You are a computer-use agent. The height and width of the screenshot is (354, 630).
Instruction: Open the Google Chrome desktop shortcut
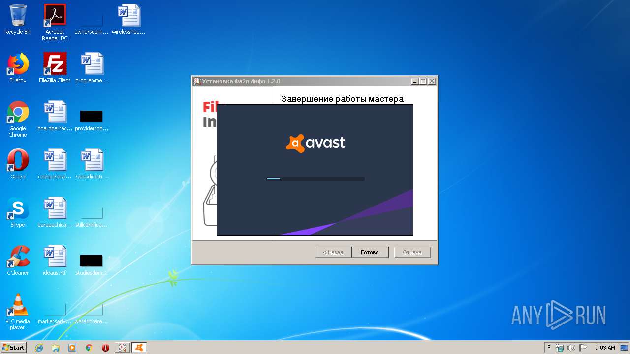coord(18,119)
